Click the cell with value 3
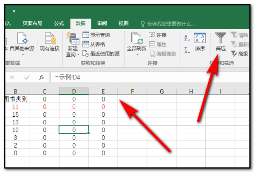Screen dimensions: 255x173 (17, 137)
